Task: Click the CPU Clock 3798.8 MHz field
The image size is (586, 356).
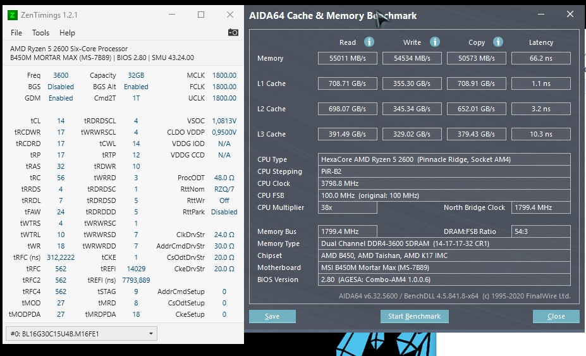Action: pos(444,183)
